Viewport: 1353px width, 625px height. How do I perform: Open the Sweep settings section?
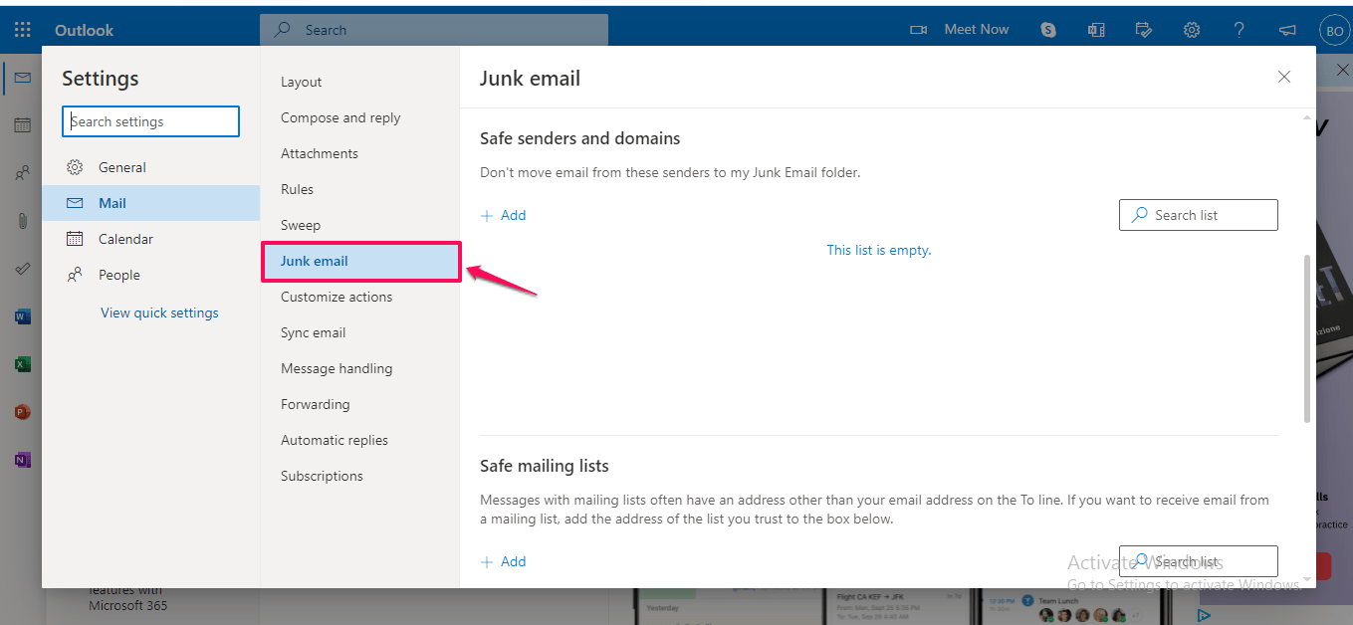pos(300,224)
